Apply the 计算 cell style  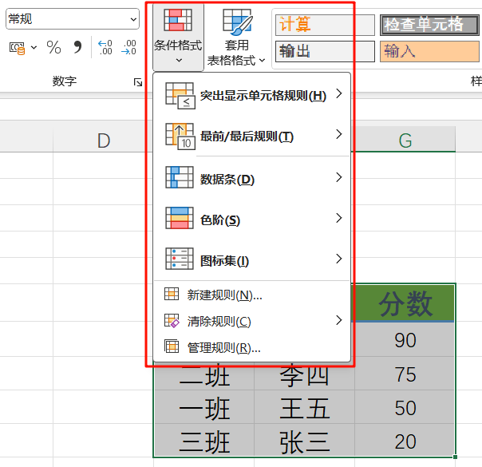click(323, 25)
